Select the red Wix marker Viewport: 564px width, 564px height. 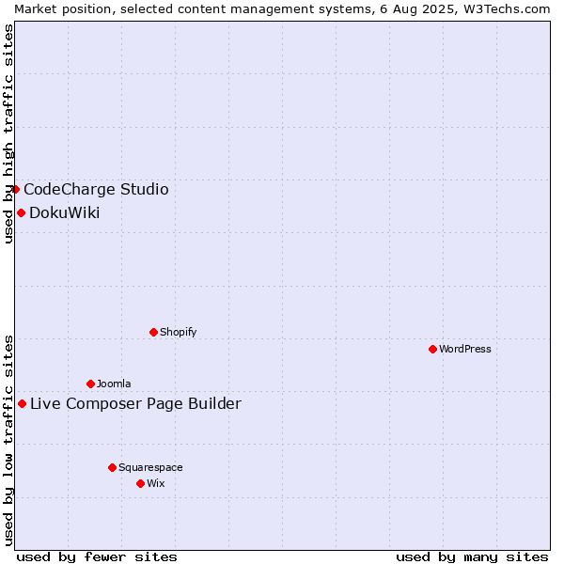point(141,484)
